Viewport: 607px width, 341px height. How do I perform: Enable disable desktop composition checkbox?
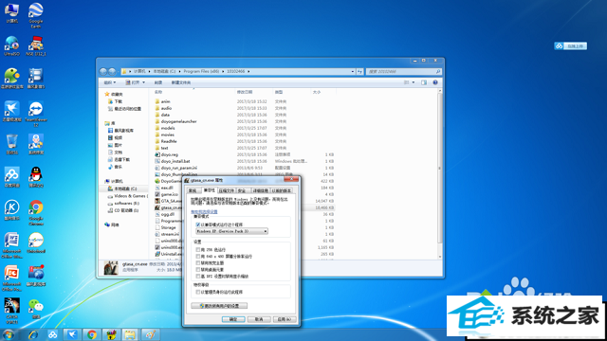point(198,269)
